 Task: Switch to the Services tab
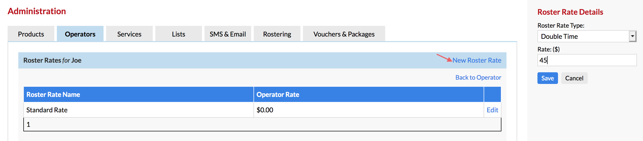(129, 34)
